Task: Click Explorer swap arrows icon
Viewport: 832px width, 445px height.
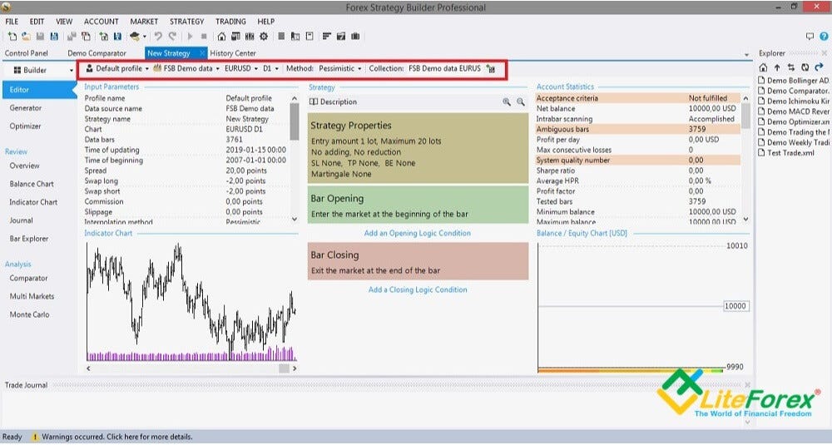Action: pos(790,67)
